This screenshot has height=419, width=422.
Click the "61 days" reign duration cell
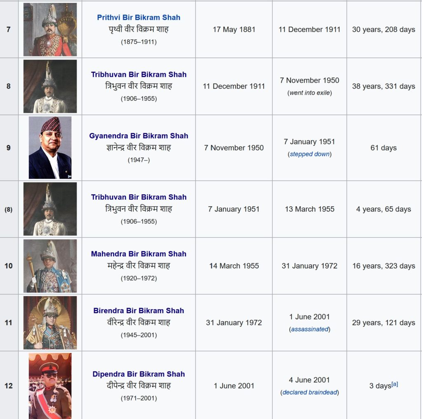tap(383, 148)
